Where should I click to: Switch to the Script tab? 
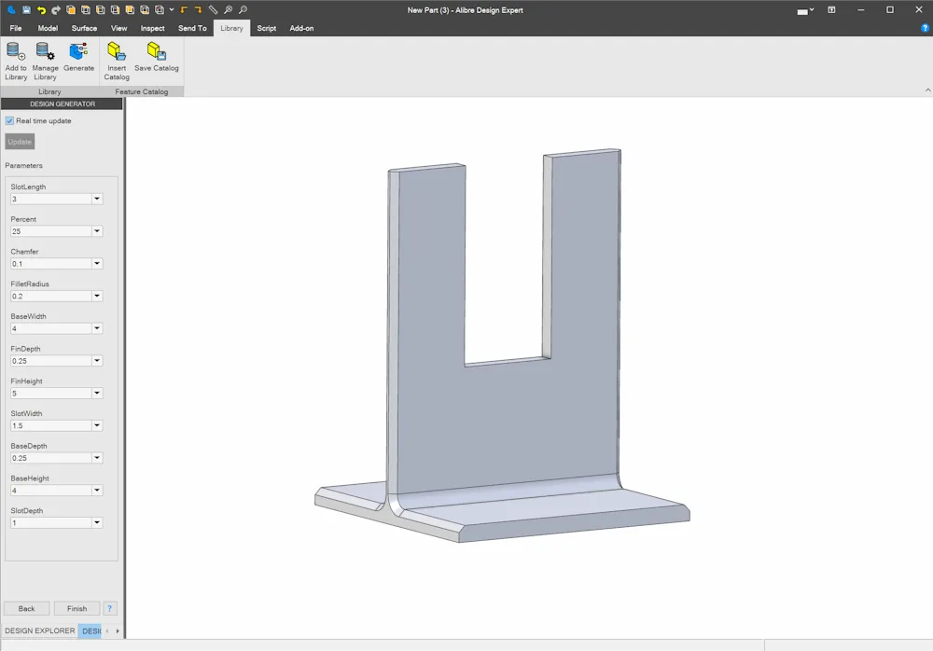(266, 28)
